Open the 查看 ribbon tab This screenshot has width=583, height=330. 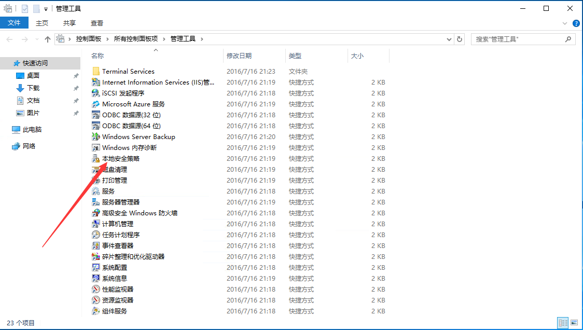pos(97,23)
